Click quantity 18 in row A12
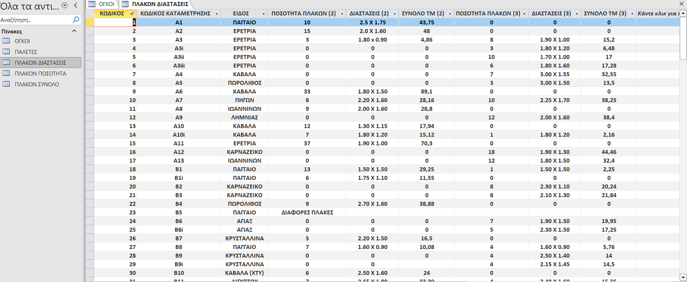687x282 pixels. point(491,152)
